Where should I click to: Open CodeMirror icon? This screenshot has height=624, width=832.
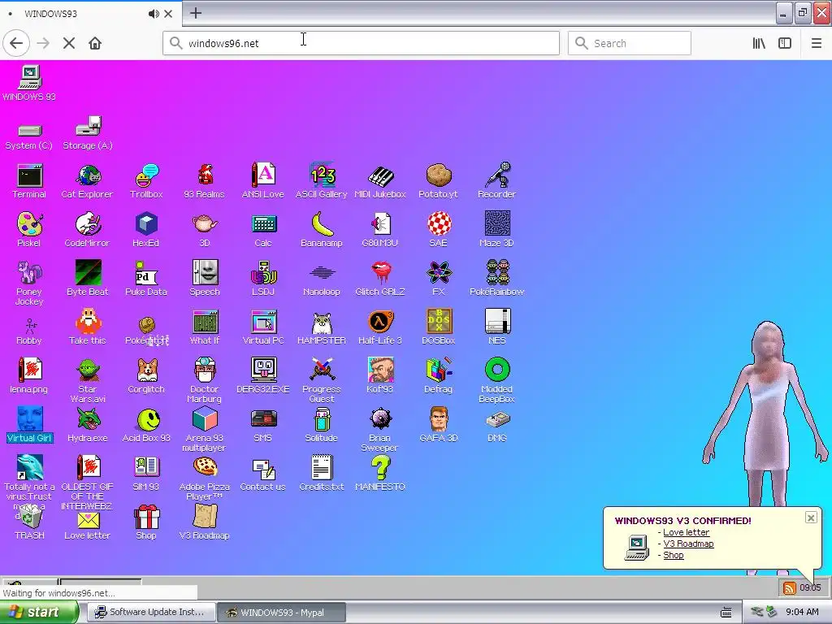[x=88, y=230]
